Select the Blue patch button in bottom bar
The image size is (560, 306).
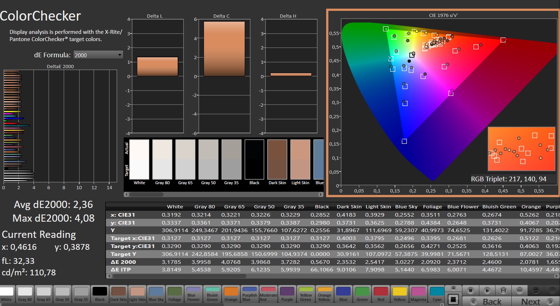[x=343, y=294]
